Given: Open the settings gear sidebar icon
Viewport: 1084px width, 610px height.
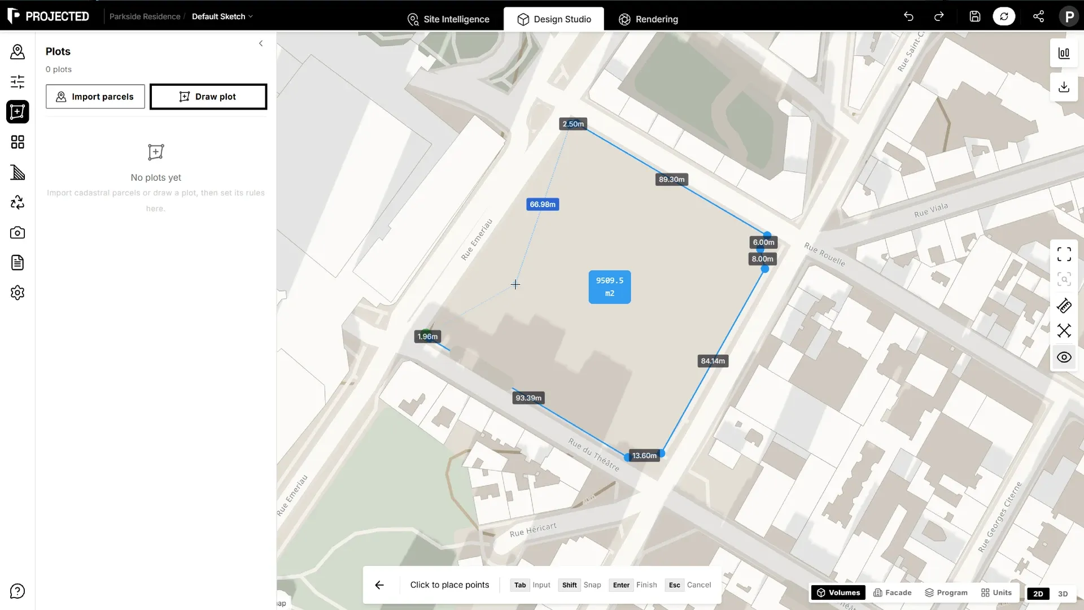Looking at the screenshot, I should point(18,293).
